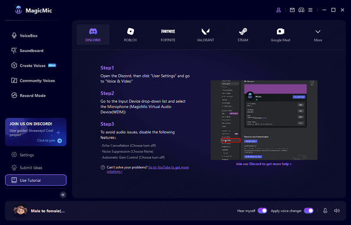The height and width of the screenshot is (225, 351).
Task: Click the Join Us On Discord banner
Action: click(36, 132)
